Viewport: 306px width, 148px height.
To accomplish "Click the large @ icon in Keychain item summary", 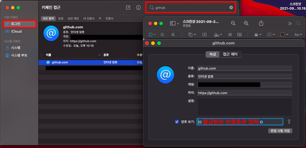I will coord(51,33).
